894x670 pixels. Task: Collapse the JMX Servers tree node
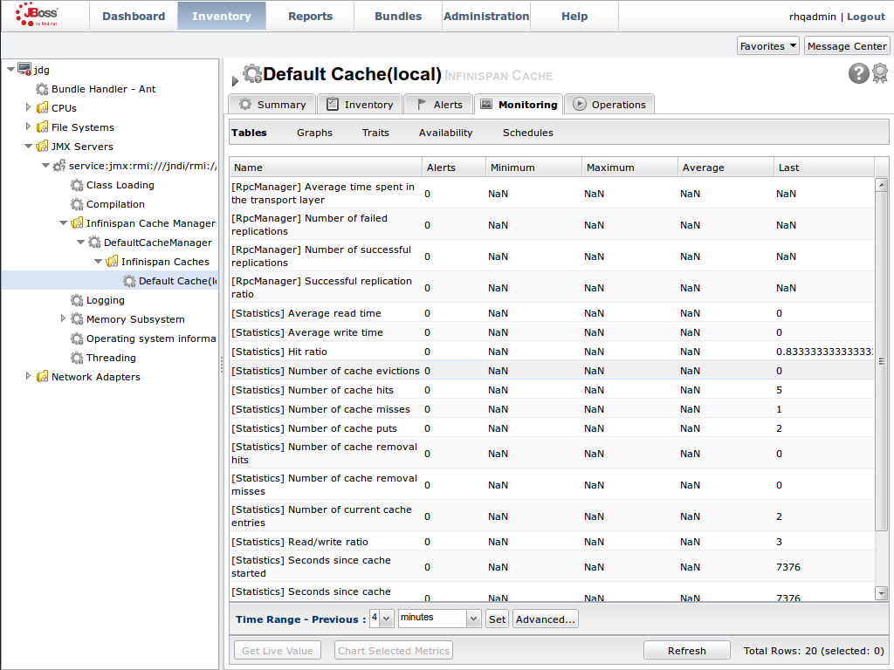tap(28, 147)
